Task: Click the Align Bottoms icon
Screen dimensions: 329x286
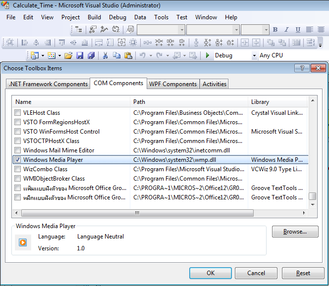Action: [85, 43]
